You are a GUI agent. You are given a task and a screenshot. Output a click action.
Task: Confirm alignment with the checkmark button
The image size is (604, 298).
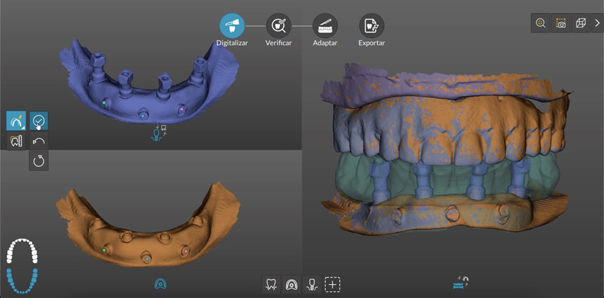point(38,121)
